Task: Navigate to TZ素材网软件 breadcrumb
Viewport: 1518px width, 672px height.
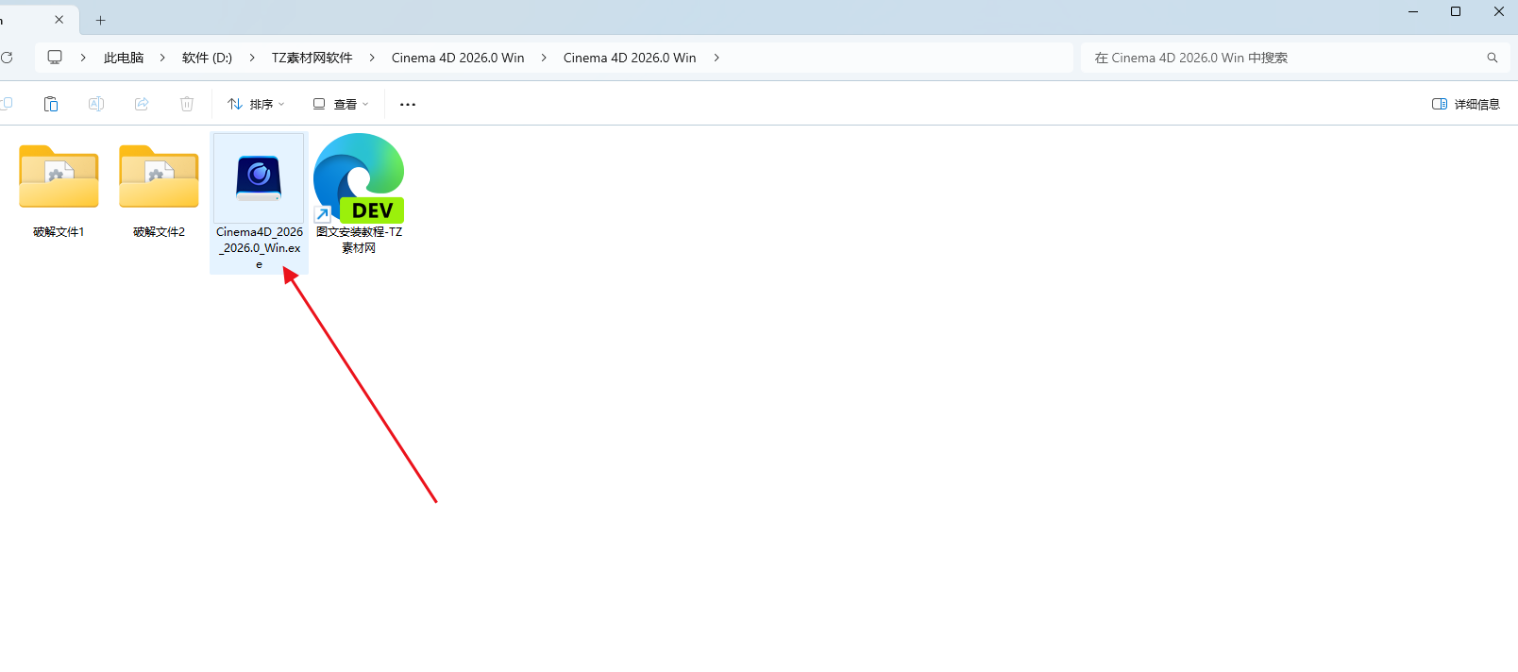Action: click(312, 58)
